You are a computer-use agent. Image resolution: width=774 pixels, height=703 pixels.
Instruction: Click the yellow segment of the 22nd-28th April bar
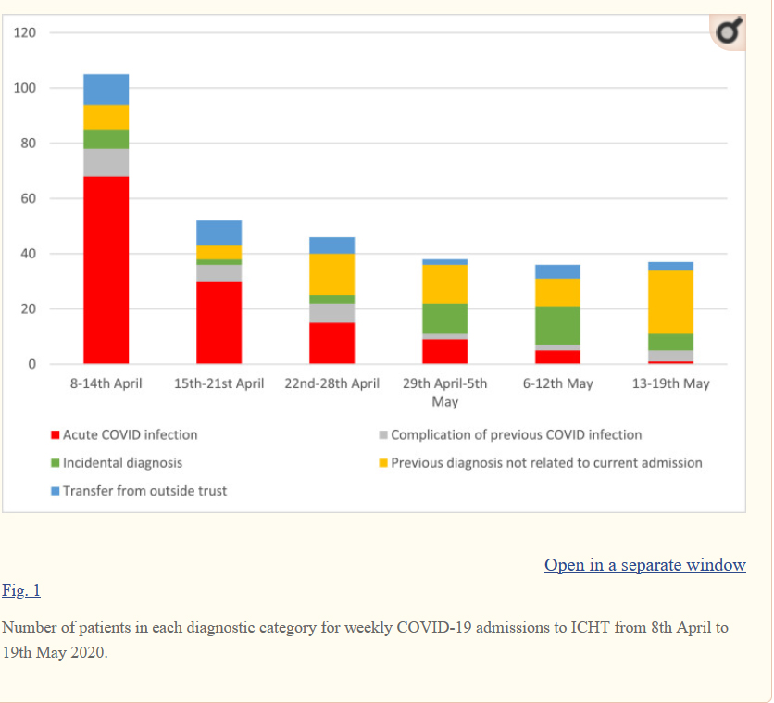coord(331,274)
